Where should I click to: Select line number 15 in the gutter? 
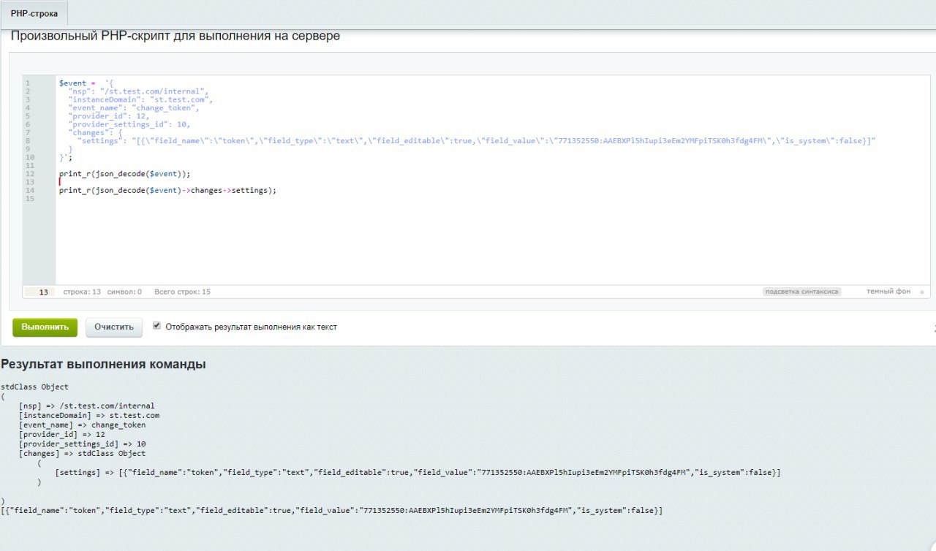click(x=30, y=198)
